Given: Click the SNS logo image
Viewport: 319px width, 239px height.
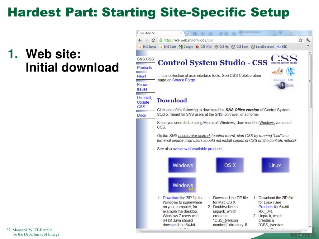Looking at the screenshot, I should click(x=277, y=72).
